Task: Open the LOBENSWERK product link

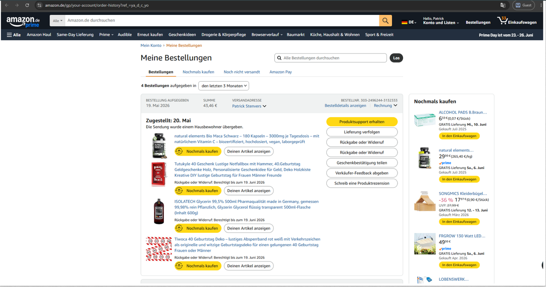Action: [454, 279]
